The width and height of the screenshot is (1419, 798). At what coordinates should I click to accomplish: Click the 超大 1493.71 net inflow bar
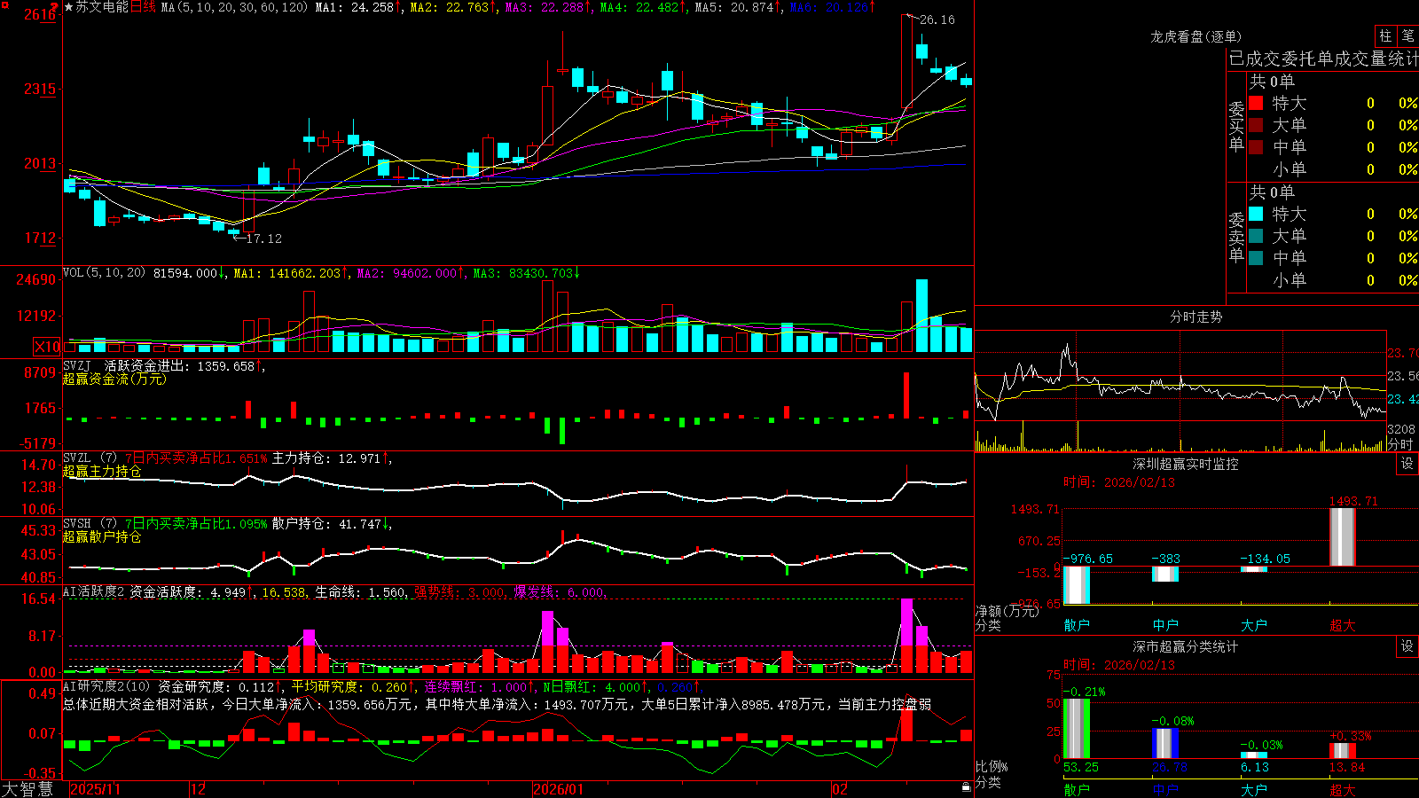click(x=1343, y=537)
